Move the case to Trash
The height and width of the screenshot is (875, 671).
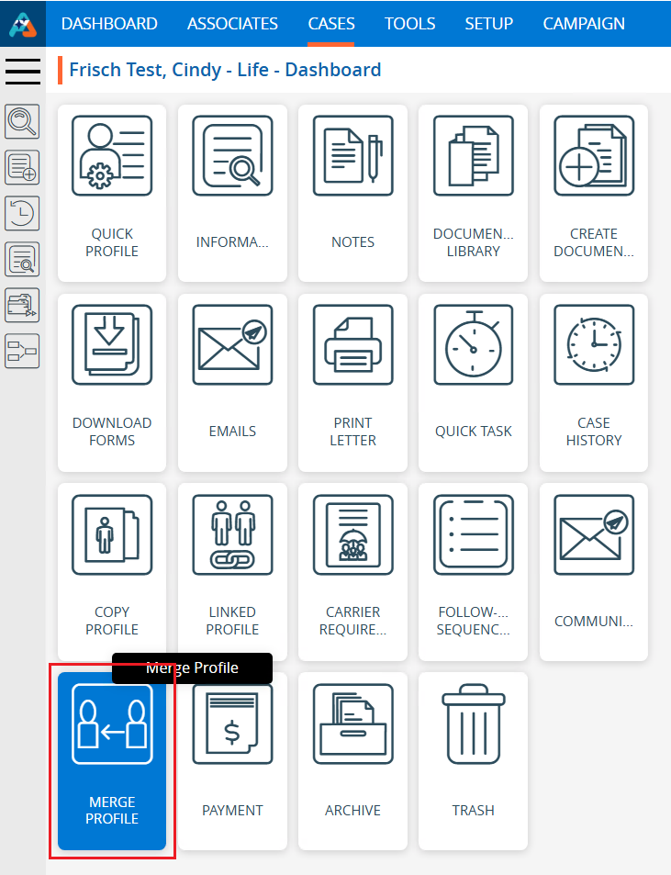473,761
